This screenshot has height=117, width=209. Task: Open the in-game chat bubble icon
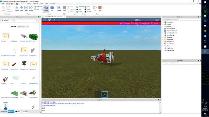[x=50, y=20]
